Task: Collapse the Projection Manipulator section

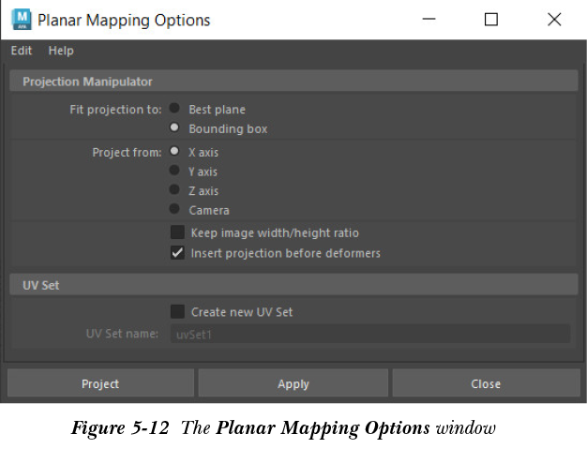Action: tap(87, 82)
